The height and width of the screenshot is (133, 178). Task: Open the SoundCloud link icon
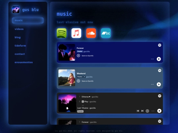pos(91,33)
